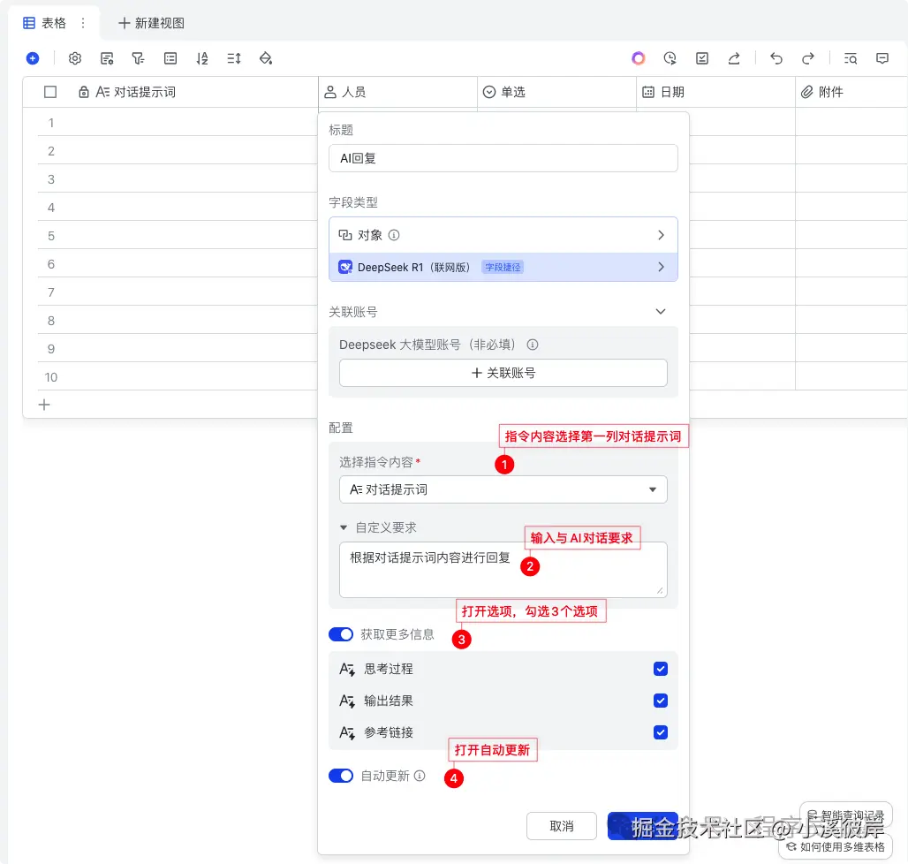
Task: Click the add row plus below row 10
Action: coord(44,405)
